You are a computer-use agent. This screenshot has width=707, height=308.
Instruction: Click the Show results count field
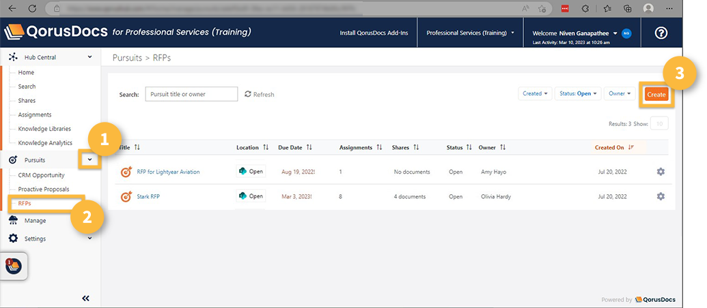pos(659,123)
